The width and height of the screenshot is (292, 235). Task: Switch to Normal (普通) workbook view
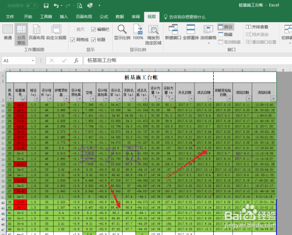pos(8,32)
